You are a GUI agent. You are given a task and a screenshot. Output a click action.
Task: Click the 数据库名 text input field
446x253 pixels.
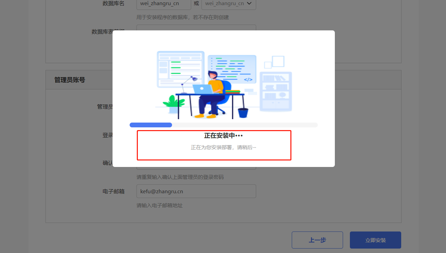tap(163, 3)
